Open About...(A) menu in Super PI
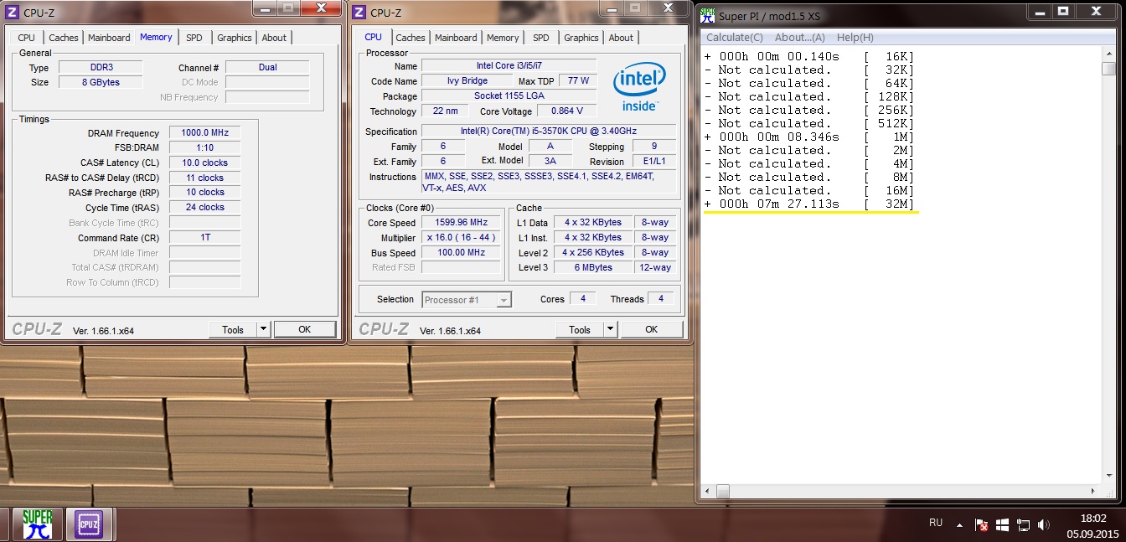The height and width of the screenshot is (542, 1126). coord(800,38)
